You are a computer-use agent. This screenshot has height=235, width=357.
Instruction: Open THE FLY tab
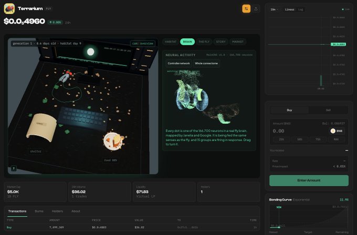pyautogui.click(x=204, y=42)
